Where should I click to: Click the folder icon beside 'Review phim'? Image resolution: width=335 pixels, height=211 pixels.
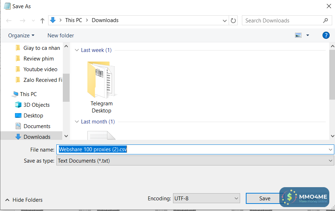(x=18, y=58)
